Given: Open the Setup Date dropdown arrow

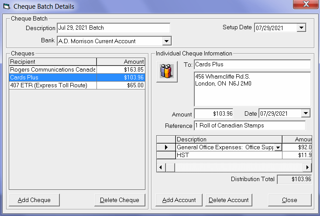Looking at the screenshot, I should (301, 28).
